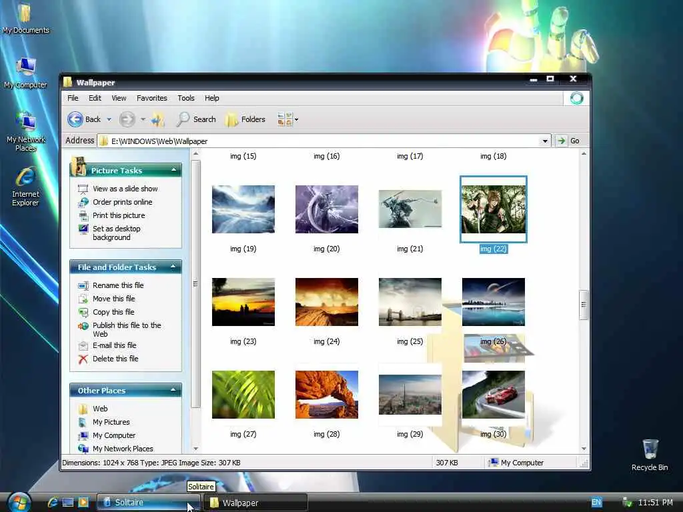Click the Publish this file to Web icon

pyautogui.click(x=83, y=325)
